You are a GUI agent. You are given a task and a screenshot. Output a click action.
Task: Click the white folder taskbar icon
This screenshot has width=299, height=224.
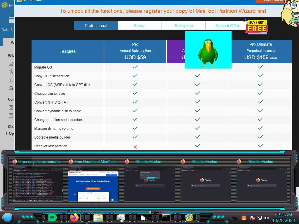point(143,218)
